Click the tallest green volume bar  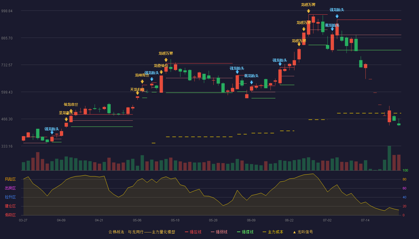point(389,158)
